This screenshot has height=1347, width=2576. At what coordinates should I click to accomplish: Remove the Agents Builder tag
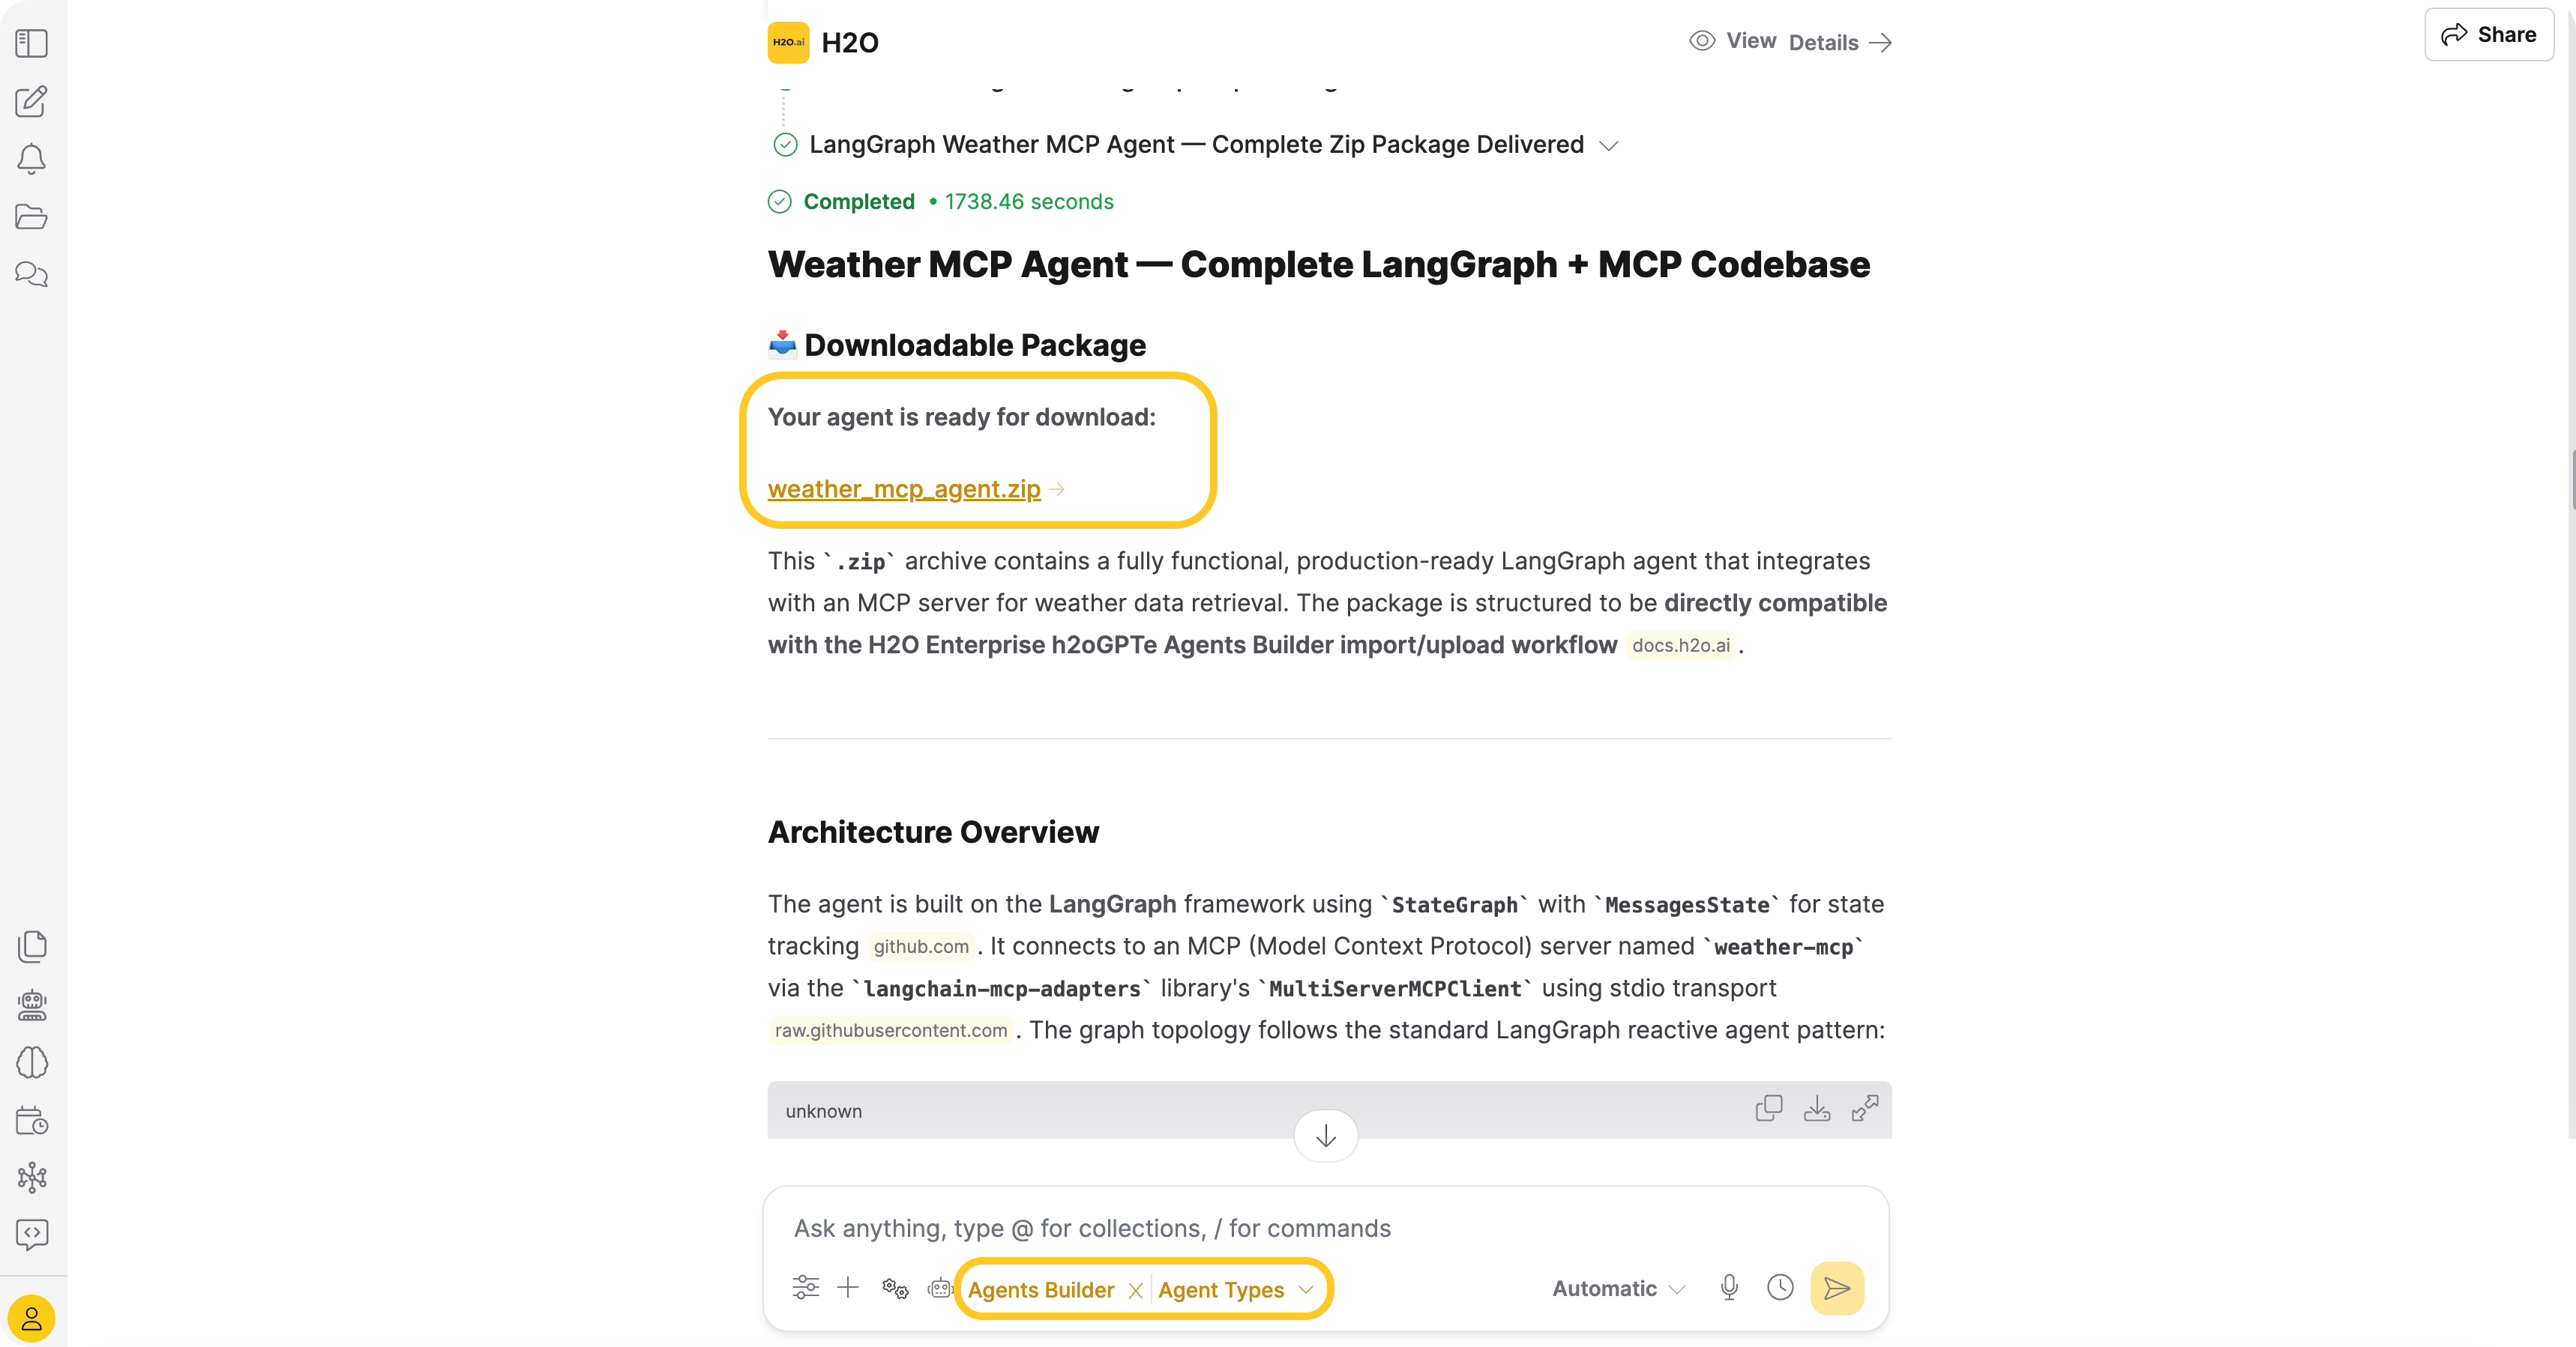click(1135, 1290)
